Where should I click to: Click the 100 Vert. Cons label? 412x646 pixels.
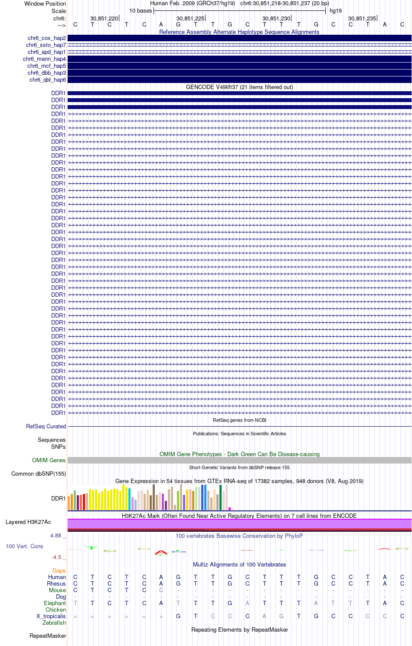click(x=24, y=547)
